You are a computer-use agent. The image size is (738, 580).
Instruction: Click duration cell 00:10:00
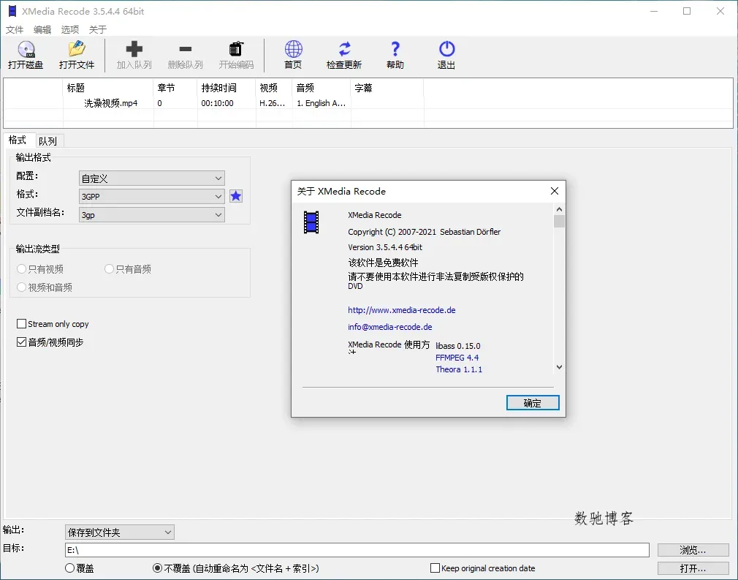click(218, 103)
